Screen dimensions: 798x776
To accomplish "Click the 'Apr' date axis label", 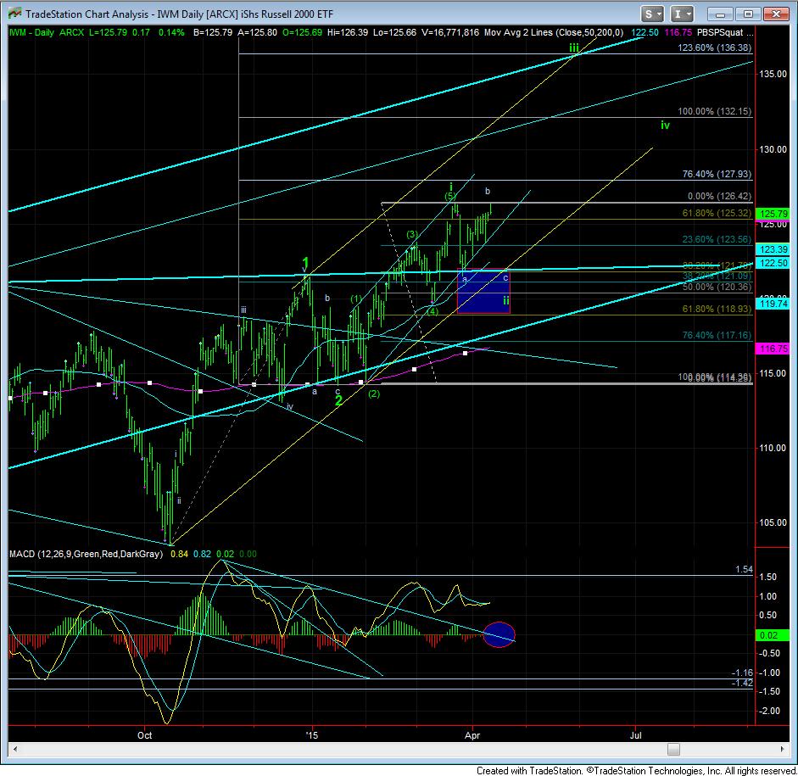I will click(473, 735).
